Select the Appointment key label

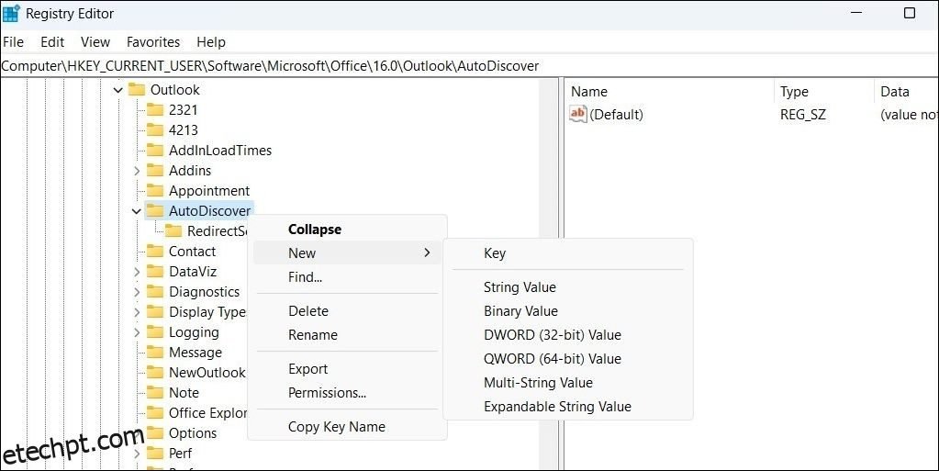(209, 191)
